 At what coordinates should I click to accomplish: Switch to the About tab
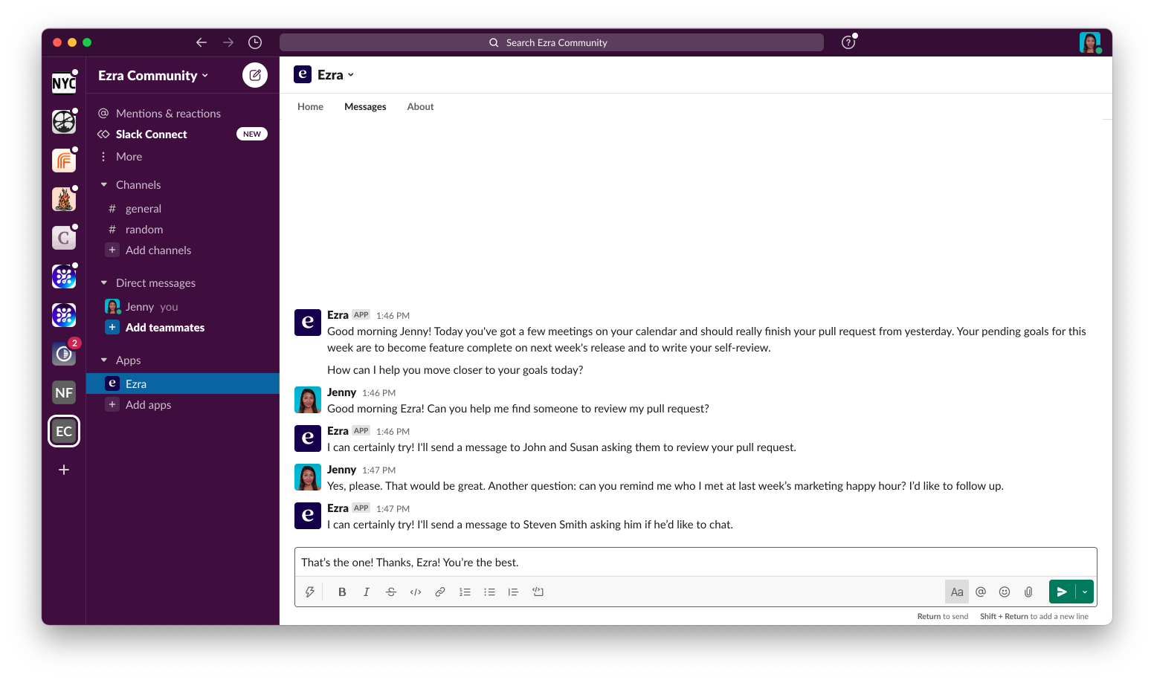click(420, 106)
